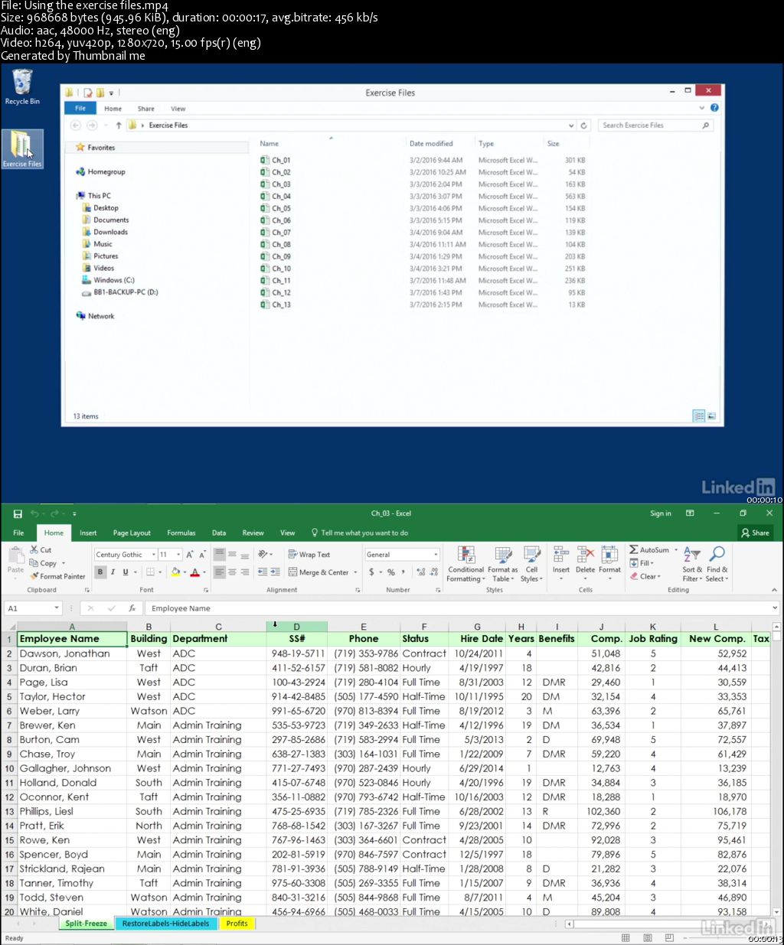Click the Borders icon in Font group

150,572
